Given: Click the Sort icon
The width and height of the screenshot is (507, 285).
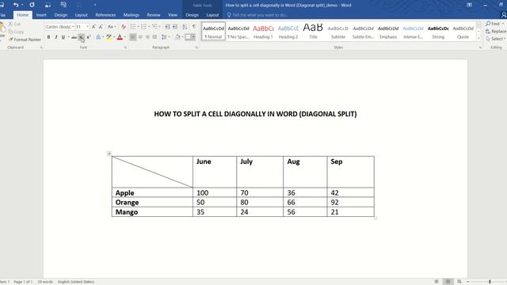Looking at the screenshot, I should pyautogui.click(x=185, y=27).
